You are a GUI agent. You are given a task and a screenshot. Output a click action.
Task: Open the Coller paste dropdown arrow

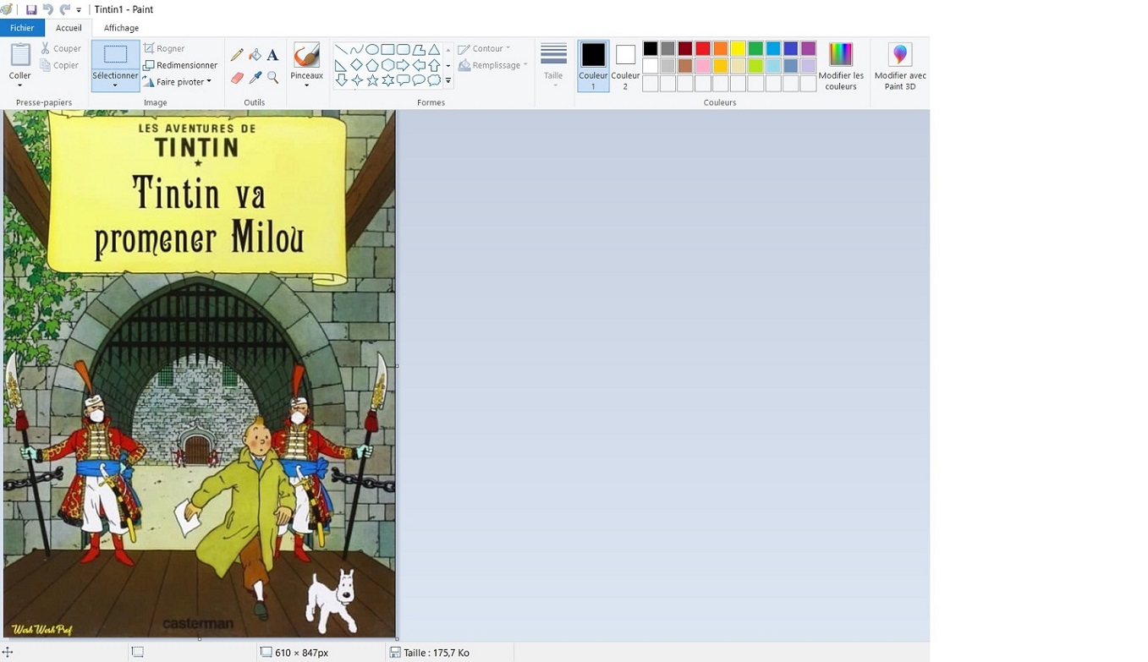pyautogui.click(x=19, y=85)
